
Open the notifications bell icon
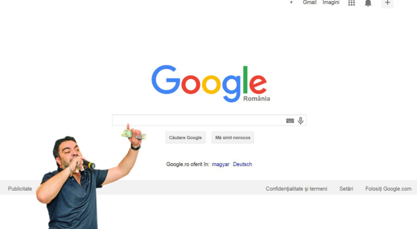click(368, 3)
